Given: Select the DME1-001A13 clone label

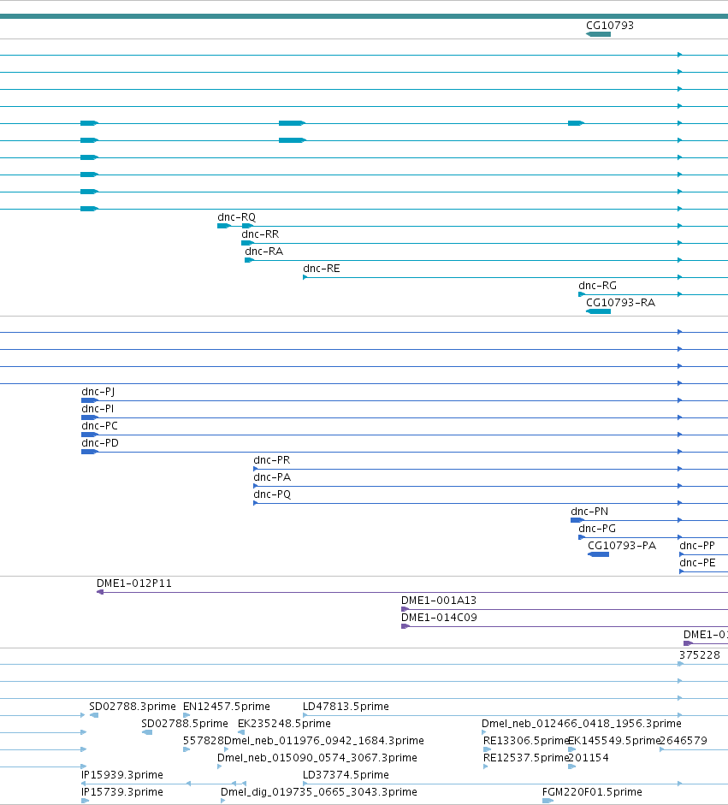Looking at the screenshot, I should 439,601.
